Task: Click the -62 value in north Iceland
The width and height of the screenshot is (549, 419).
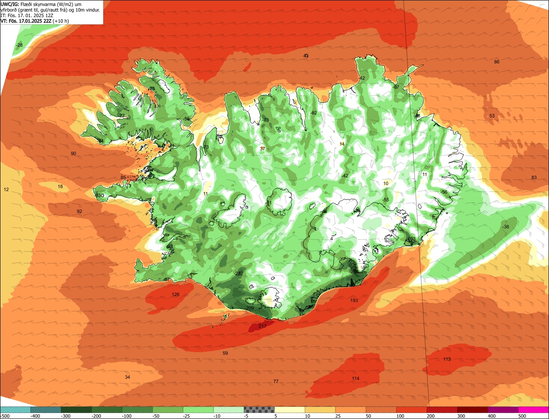Action: click(x=313, y=113)
